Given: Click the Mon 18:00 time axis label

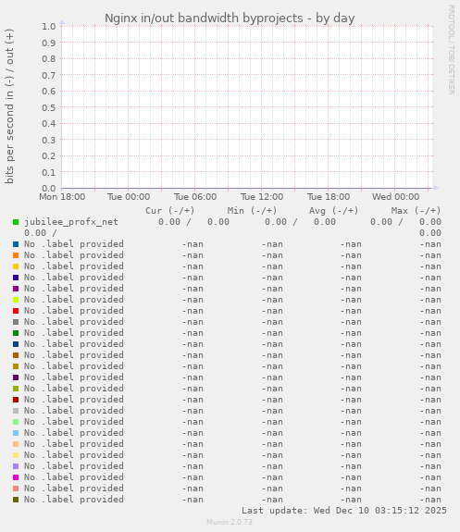Looking at the screenshot, I should [62, 197].
